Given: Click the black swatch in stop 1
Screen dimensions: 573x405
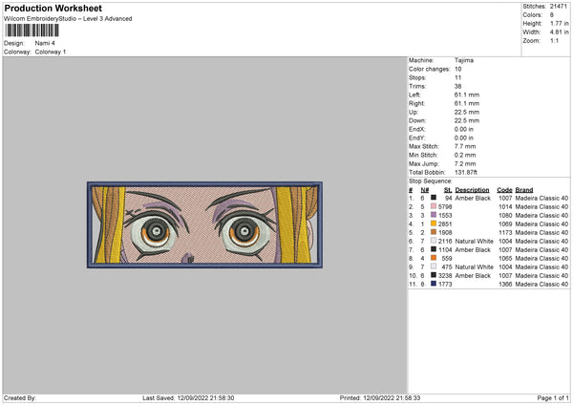Looking at the screenshot, I should [x=433, y=198].
